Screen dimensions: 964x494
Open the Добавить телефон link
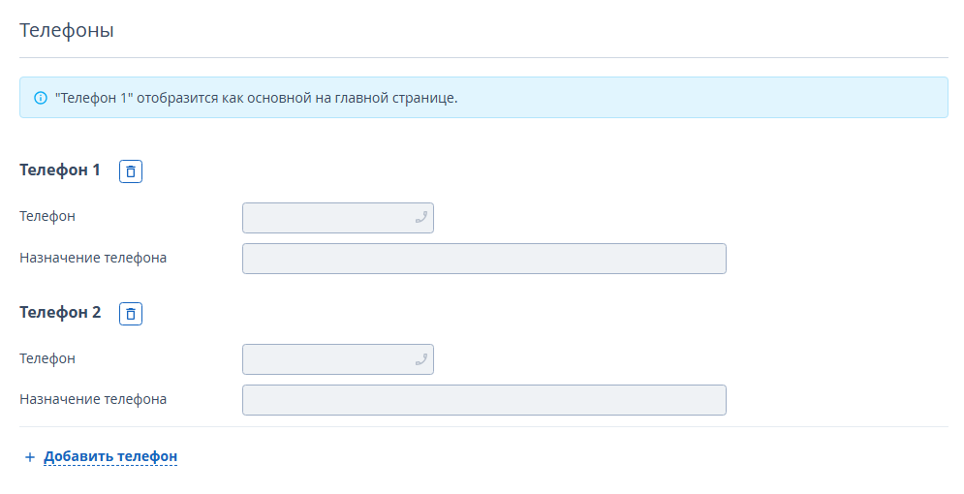click(110, 456)
